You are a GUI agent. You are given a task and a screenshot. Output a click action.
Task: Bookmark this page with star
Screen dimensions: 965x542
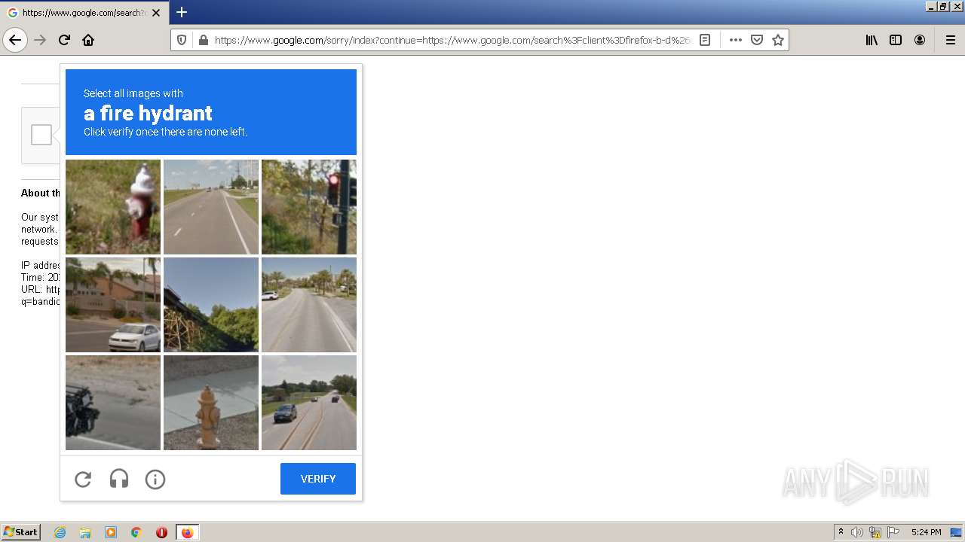click(x=778, y=40)
